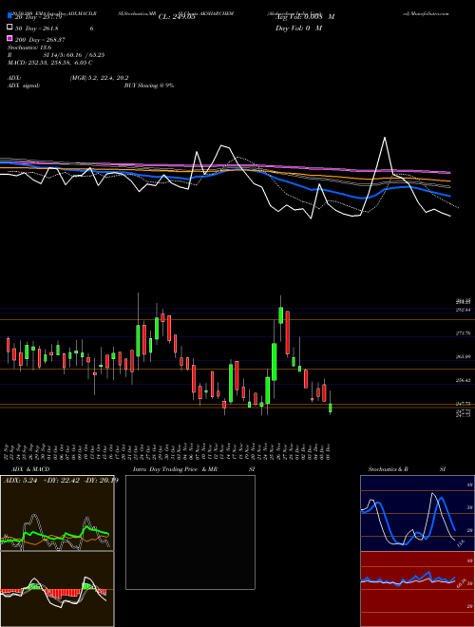Click the 'ADX & MACD' panel heading
Viewport: 475px width, 627px height.
pos(28,469)
